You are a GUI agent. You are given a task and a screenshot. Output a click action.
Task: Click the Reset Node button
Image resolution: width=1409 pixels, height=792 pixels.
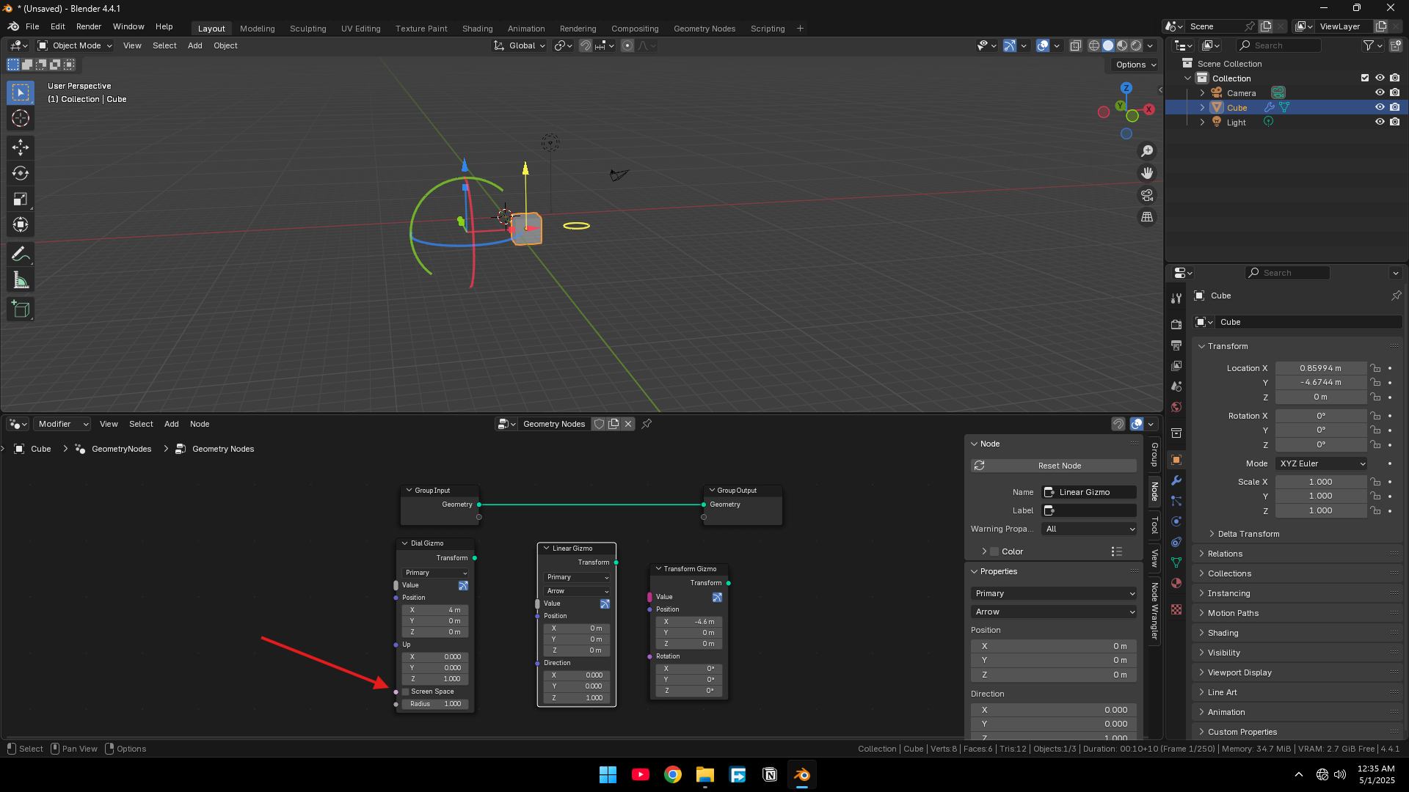tap(1054, 466)
